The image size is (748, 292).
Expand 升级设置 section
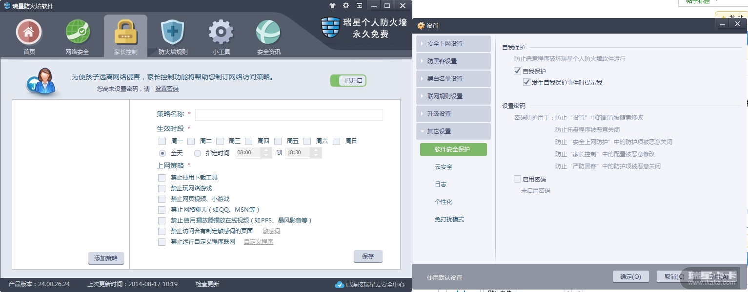[453, 114]
